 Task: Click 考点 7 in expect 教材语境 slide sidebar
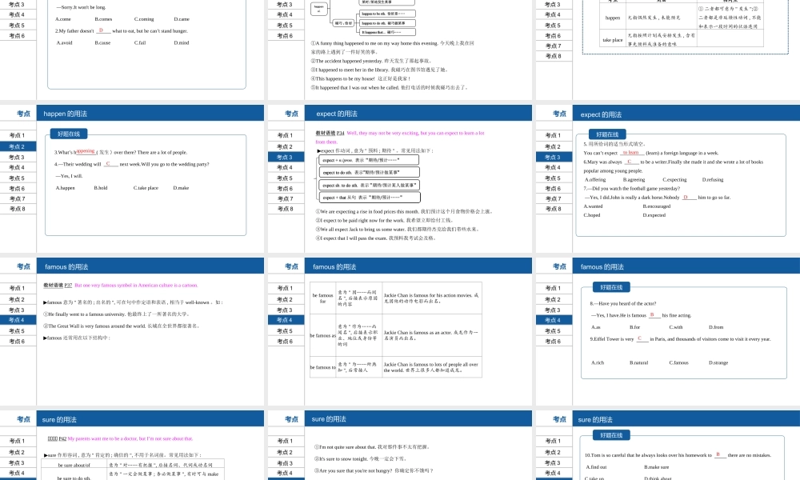point(286,198)
